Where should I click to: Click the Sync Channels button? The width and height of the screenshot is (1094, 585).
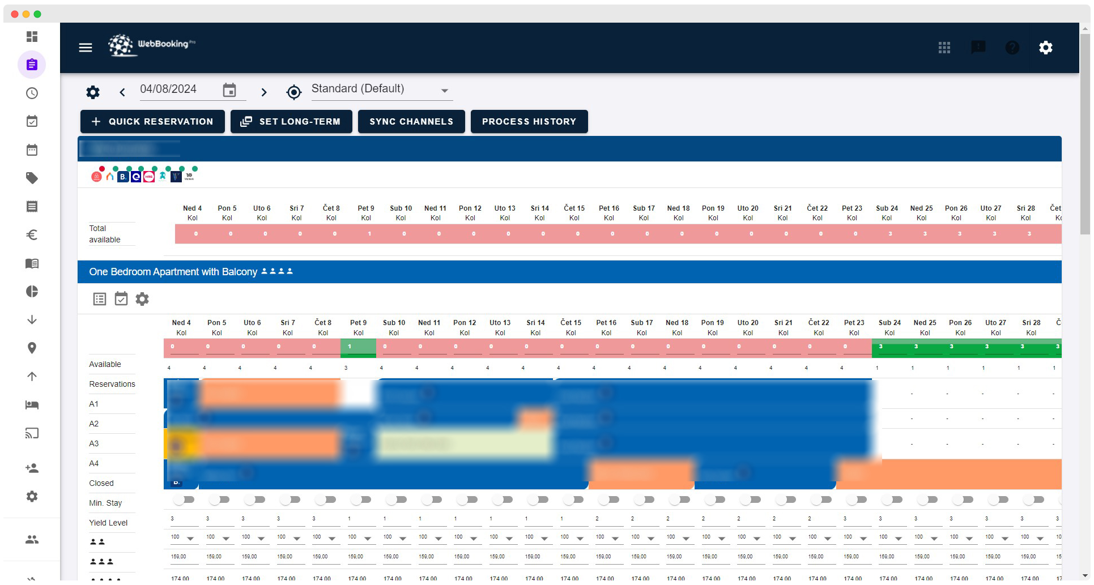point(411,122)
